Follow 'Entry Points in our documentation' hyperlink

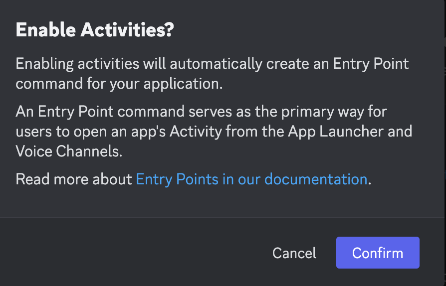coord(251,179)
